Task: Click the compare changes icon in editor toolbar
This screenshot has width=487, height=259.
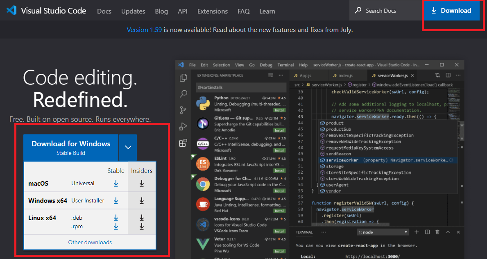Action: click(437, 75)
